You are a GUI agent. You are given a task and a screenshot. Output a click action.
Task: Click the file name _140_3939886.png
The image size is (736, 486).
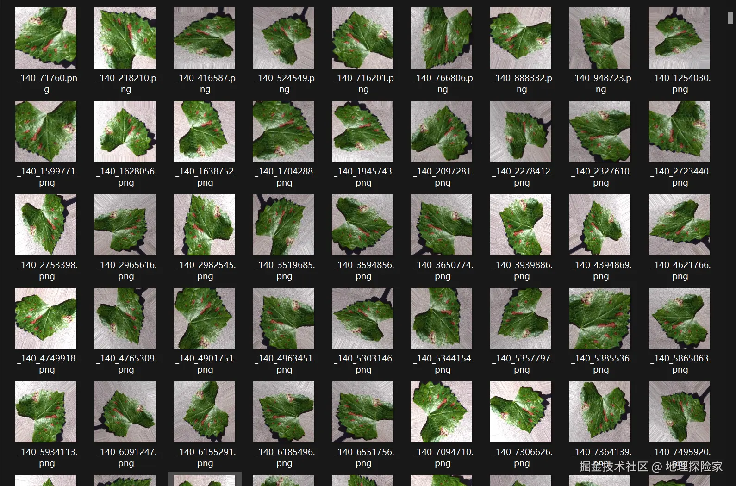[522, 271]
